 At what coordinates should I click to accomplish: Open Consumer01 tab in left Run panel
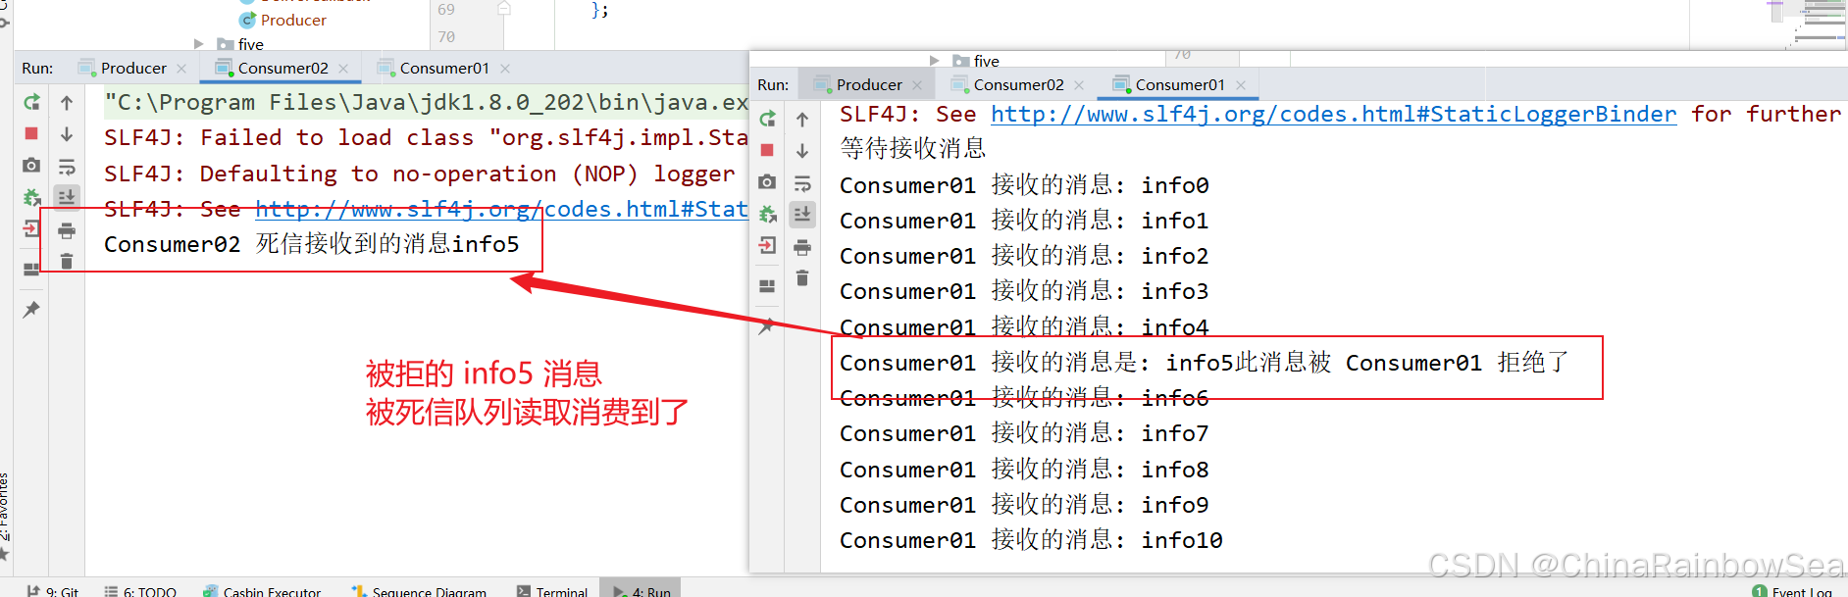click(x=443, y=68)
